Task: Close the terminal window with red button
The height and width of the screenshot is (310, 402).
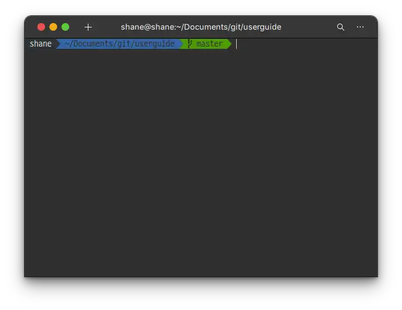Action: click(41, 27)
